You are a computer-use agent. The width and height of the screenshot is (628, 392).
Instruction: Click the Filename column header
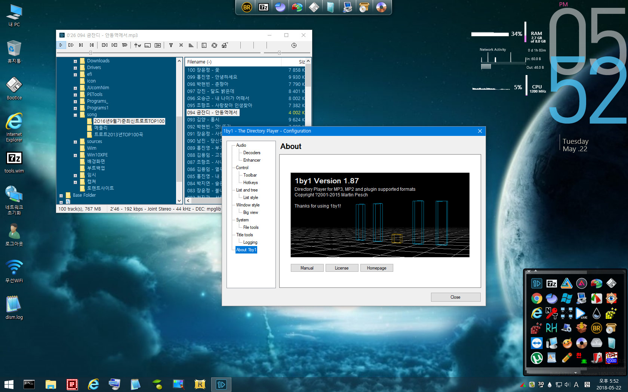[233, 62]
